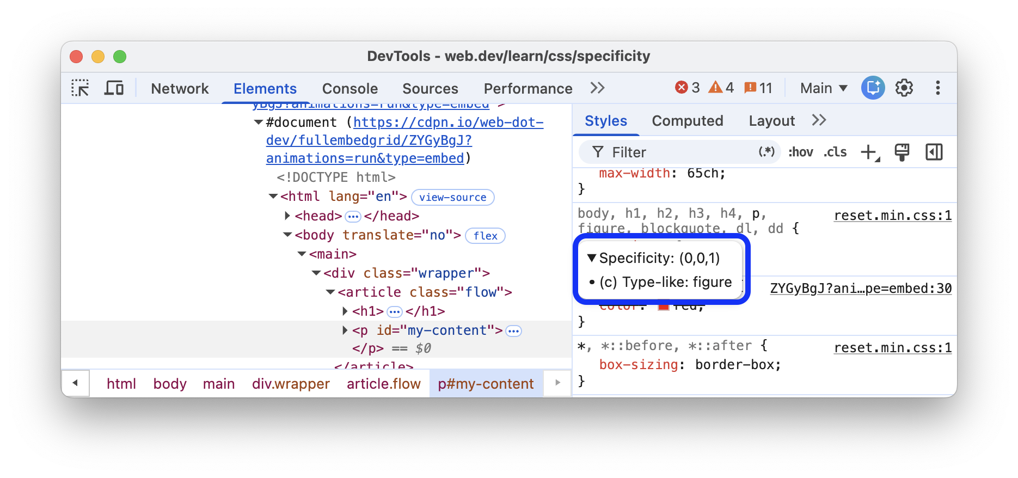The width and height of the screenshot is (1018, 478).
Task: Select div.wrapper in the breadcrumb
Action: click(291, 384)
